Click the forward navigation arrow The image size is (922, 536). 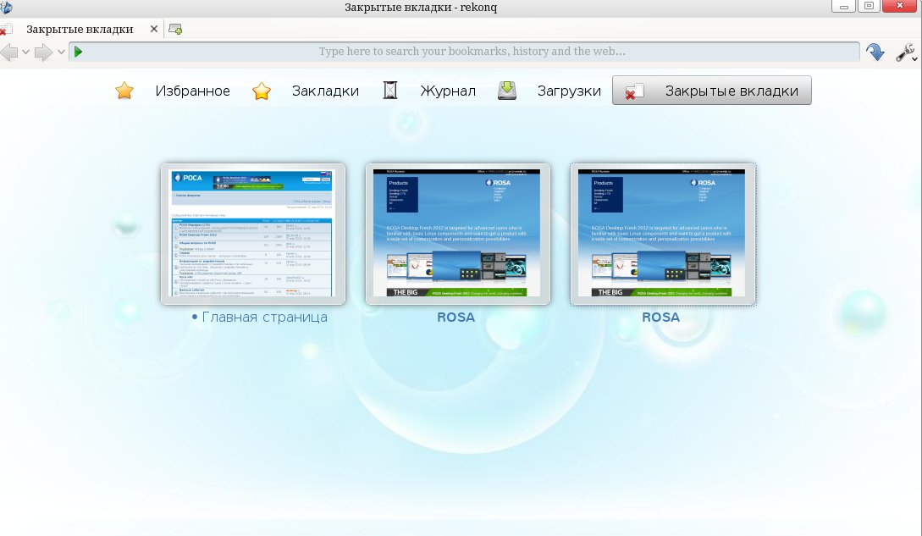click(43, 52)
